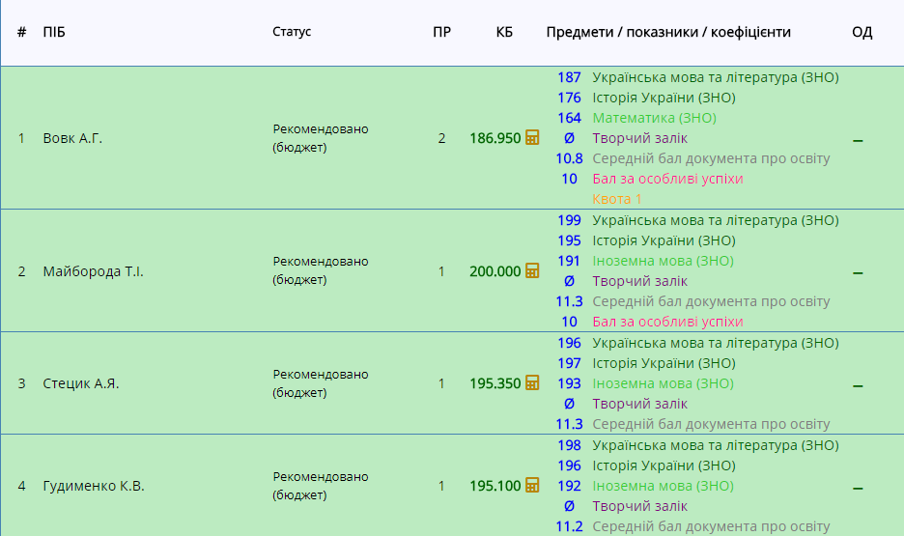Click the ПР column header
This screenshot has height=536, width=904.
[441, 32]
